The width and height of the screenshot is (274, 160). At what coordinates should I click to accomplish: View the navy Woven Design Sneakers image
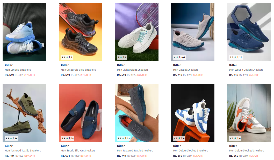[249, 32]
